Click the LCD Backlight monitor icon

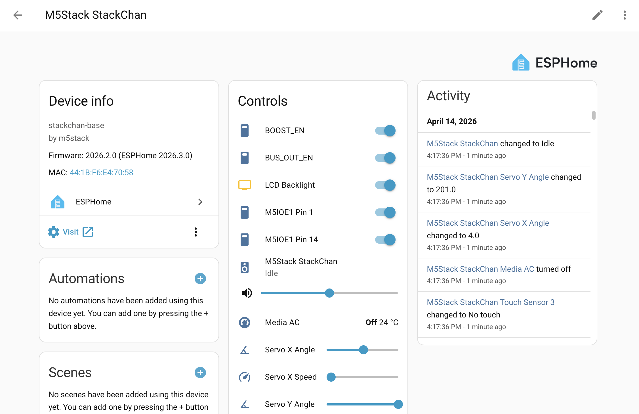(244, 185)
